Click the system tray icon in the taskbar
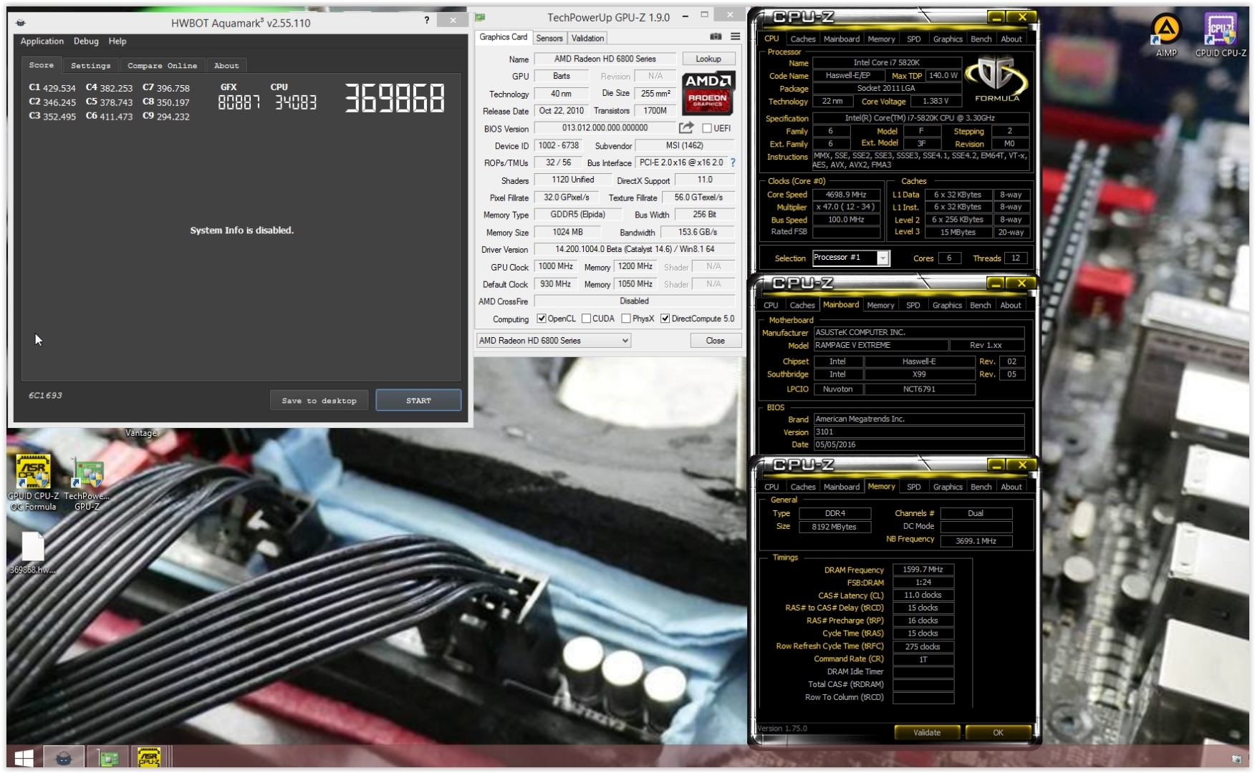1255x773 pixels. [x=1236, y=758]
